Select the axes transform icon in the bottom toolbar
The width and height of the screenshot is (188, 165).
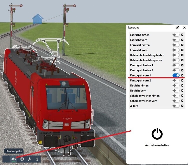click(30, 159)
